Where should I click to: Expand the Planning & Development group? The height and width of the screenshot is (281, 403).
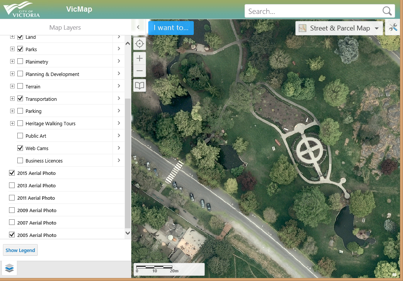click(x=12, y=74)
